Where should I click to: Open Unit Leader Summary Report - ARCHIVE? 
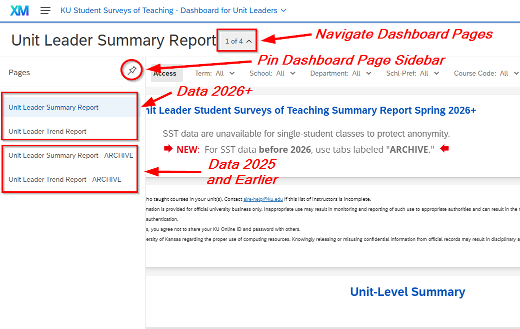tap(70, 155)
